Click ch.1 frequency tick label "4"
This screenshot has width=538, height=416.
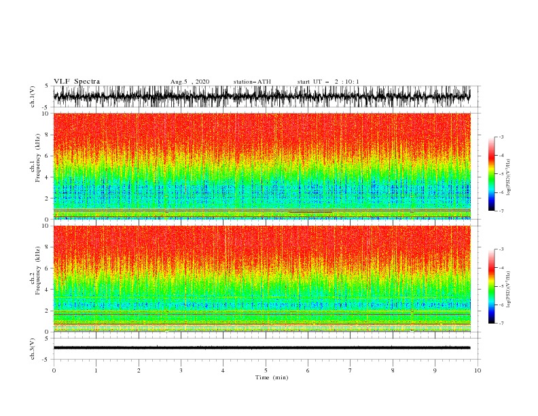[x=47, y=177]
